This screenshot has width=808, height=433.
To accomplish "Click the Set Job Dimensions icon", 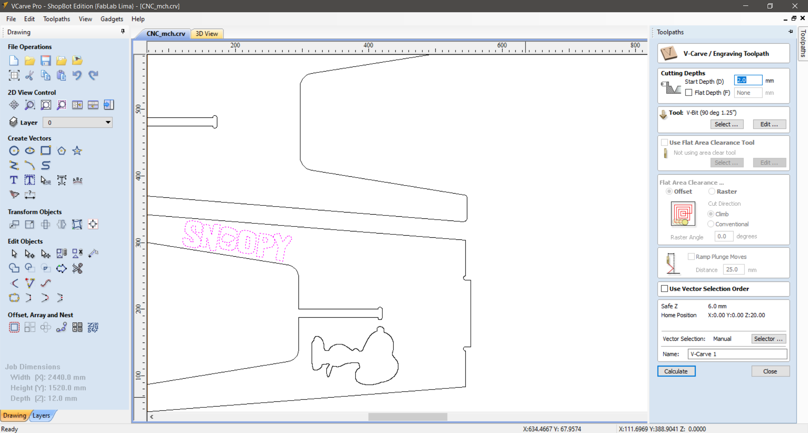I will tap(14, 75).
